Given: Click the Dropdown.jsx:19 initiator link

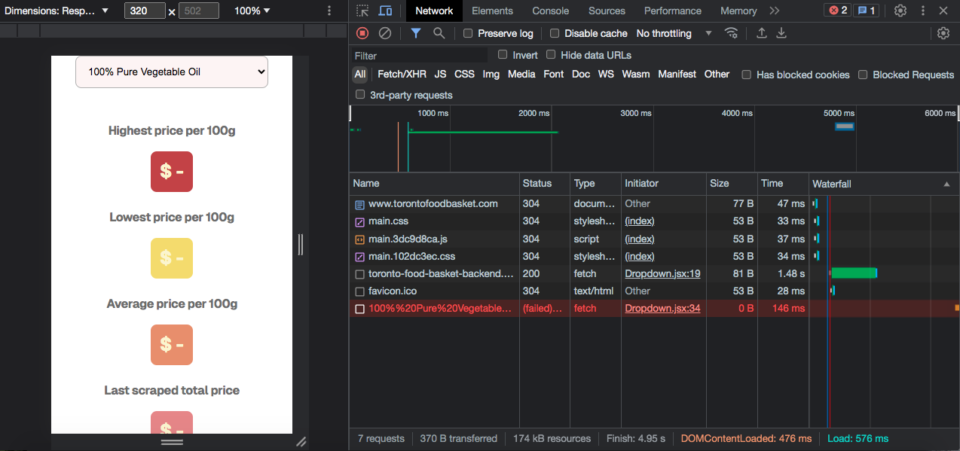Looking at the screenshot, I should [662, 273].
